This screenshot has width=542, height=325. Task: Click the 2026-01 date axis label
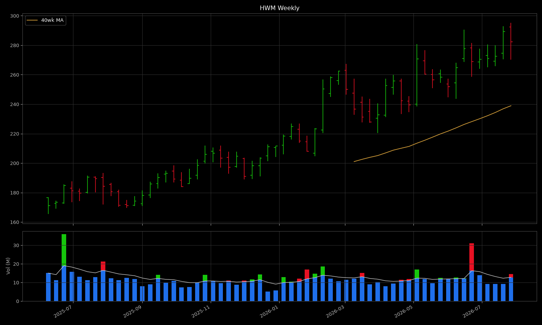[x=269, y=311]
